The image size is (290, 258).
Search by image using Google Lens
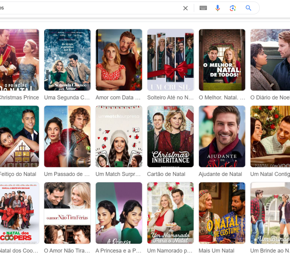233,8
